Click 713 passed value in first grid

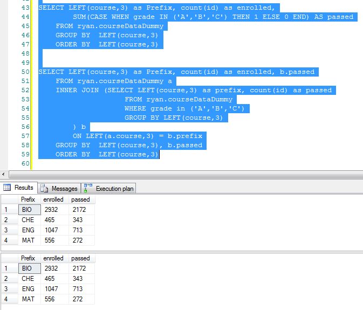(x=81, y=230)
